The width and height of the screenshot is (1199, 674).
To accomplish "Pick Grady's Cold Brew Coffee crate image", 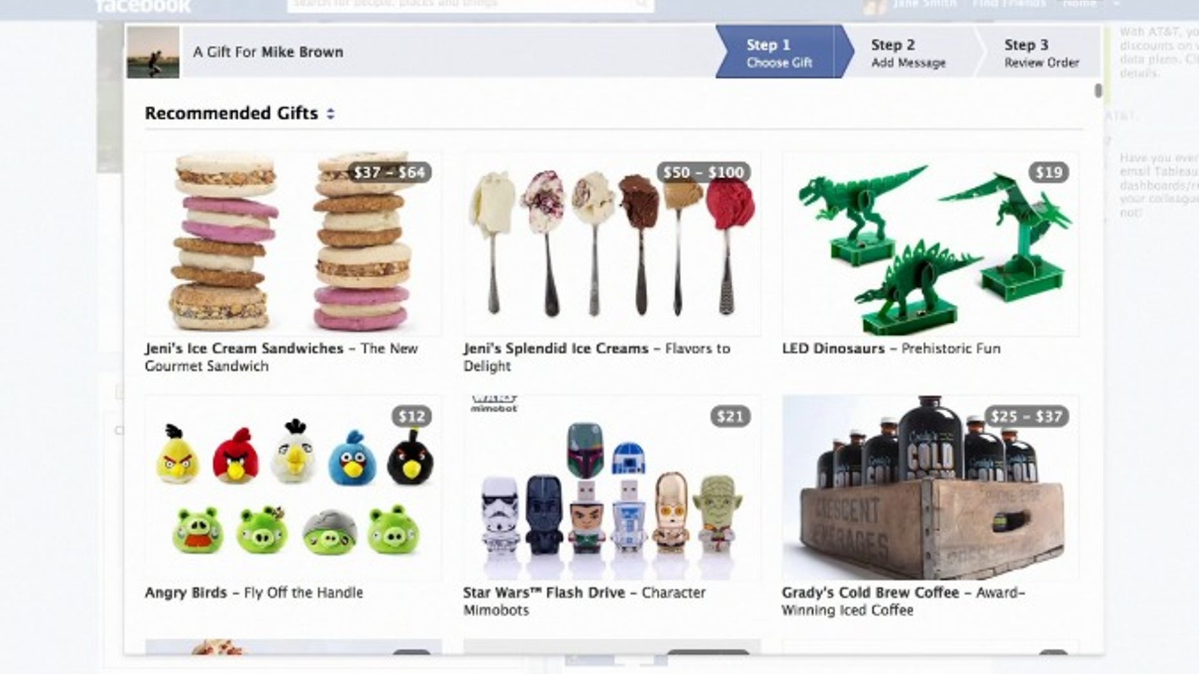I will coord(930,487).
